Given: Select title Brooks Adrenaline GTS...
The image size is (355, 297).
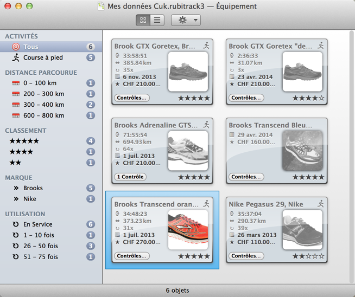Looking at the screenshot, I should (x=156, y=125).
